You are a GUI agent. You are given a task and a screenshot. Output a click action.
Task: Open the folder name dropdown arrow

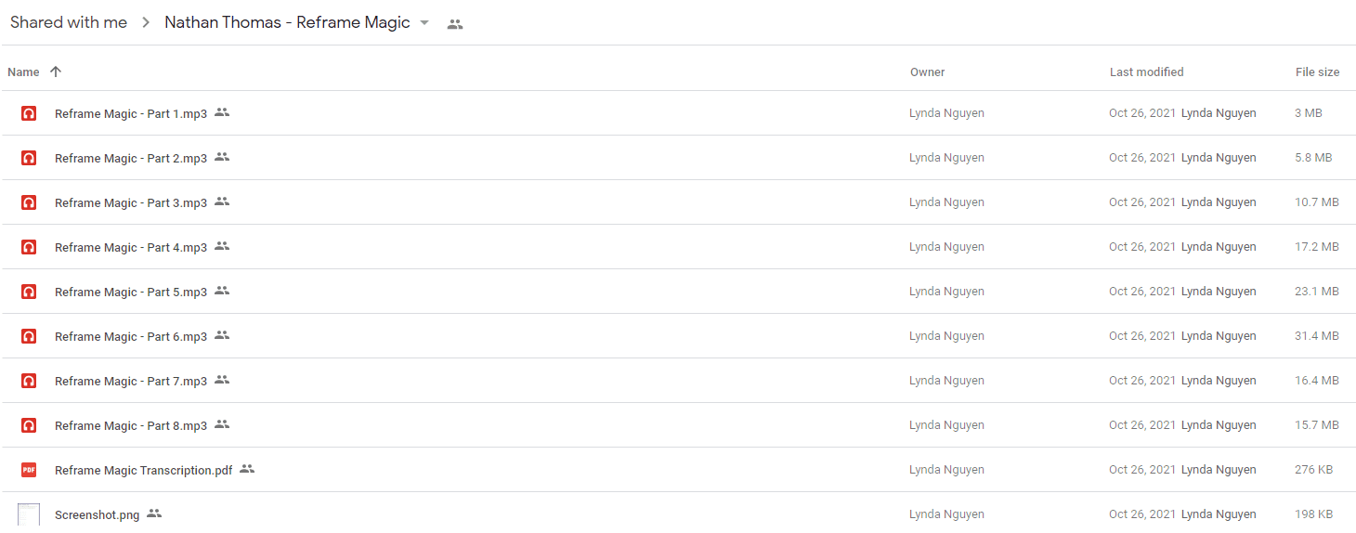tap(424, 22)
